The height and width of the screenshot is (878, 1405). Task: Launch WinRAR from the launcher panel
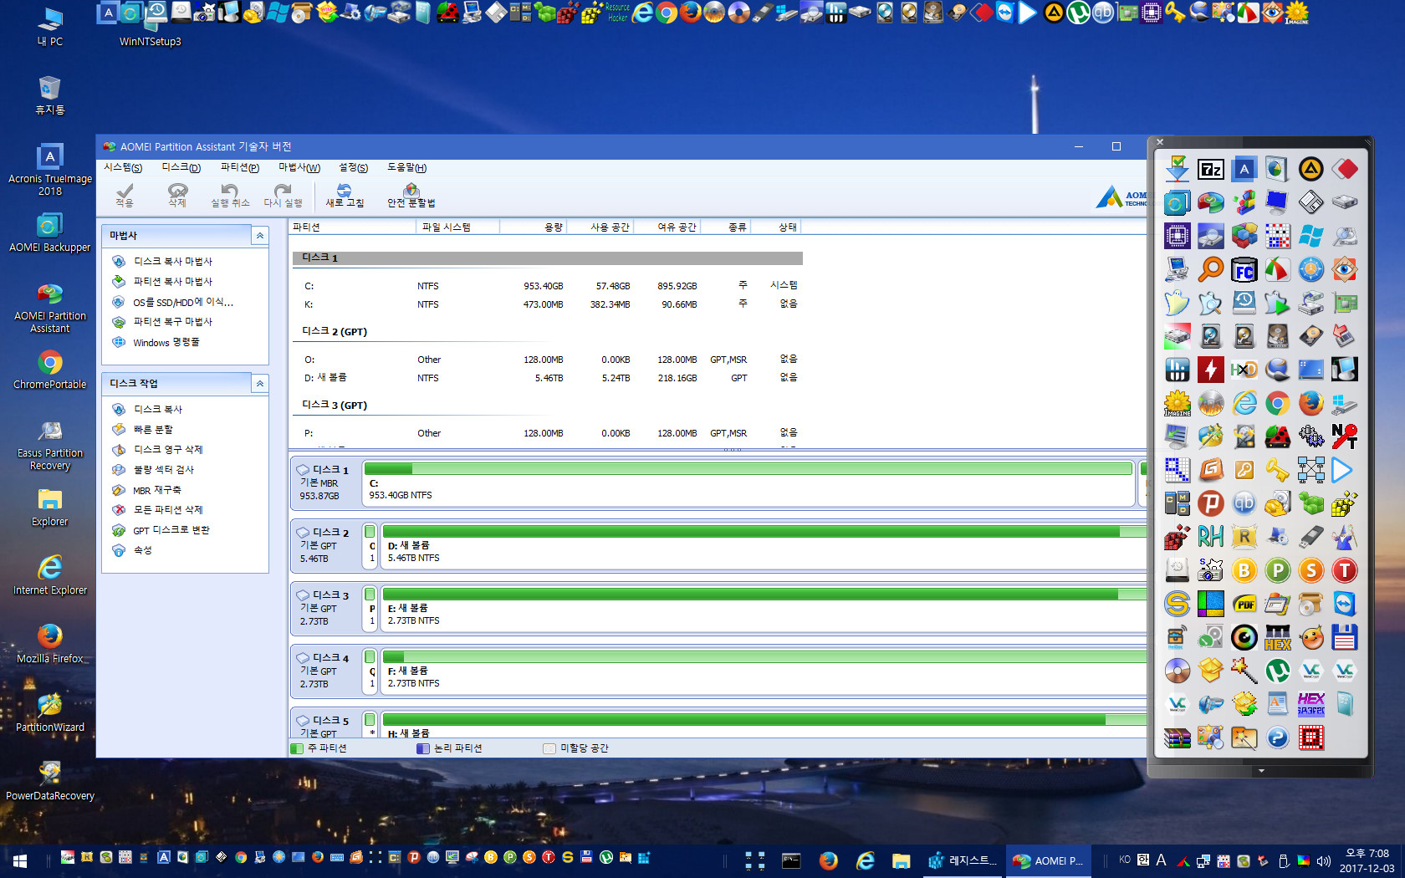pos(1177,738)
